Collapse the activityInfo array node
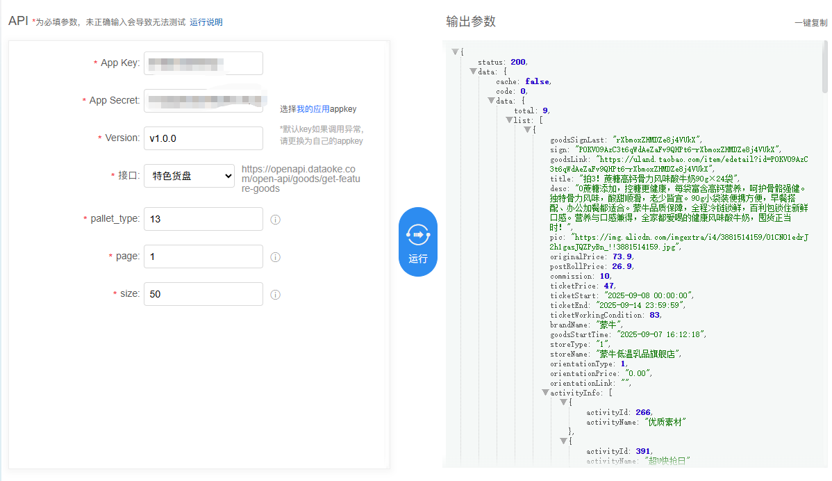 pyautogui.click(x=545, y=393)
